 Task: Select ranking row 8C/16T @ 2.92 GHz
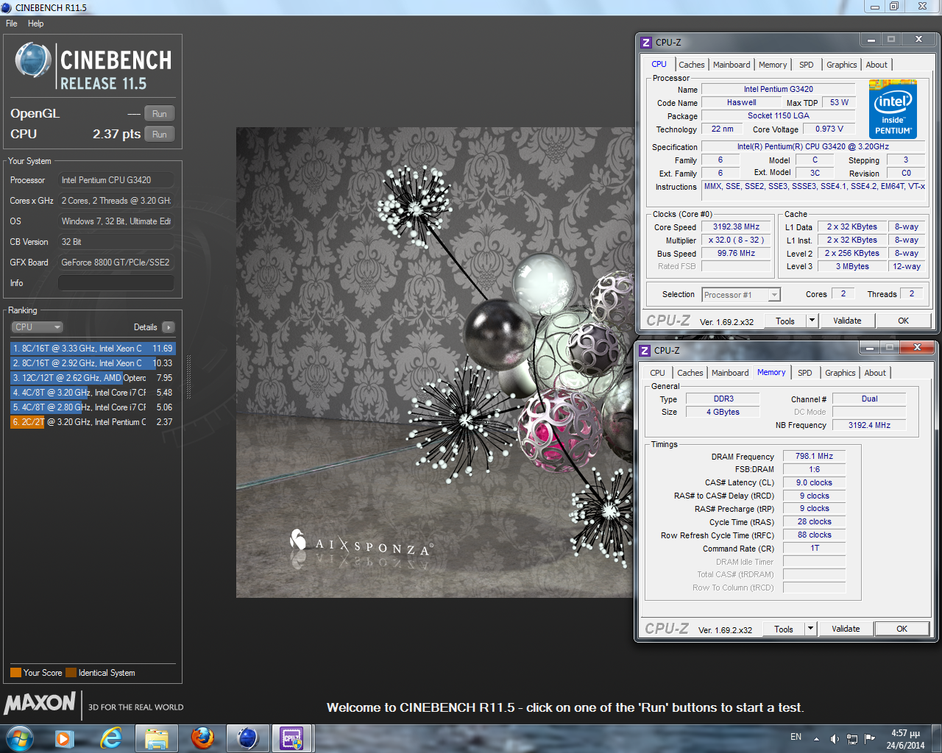(93, 363)
